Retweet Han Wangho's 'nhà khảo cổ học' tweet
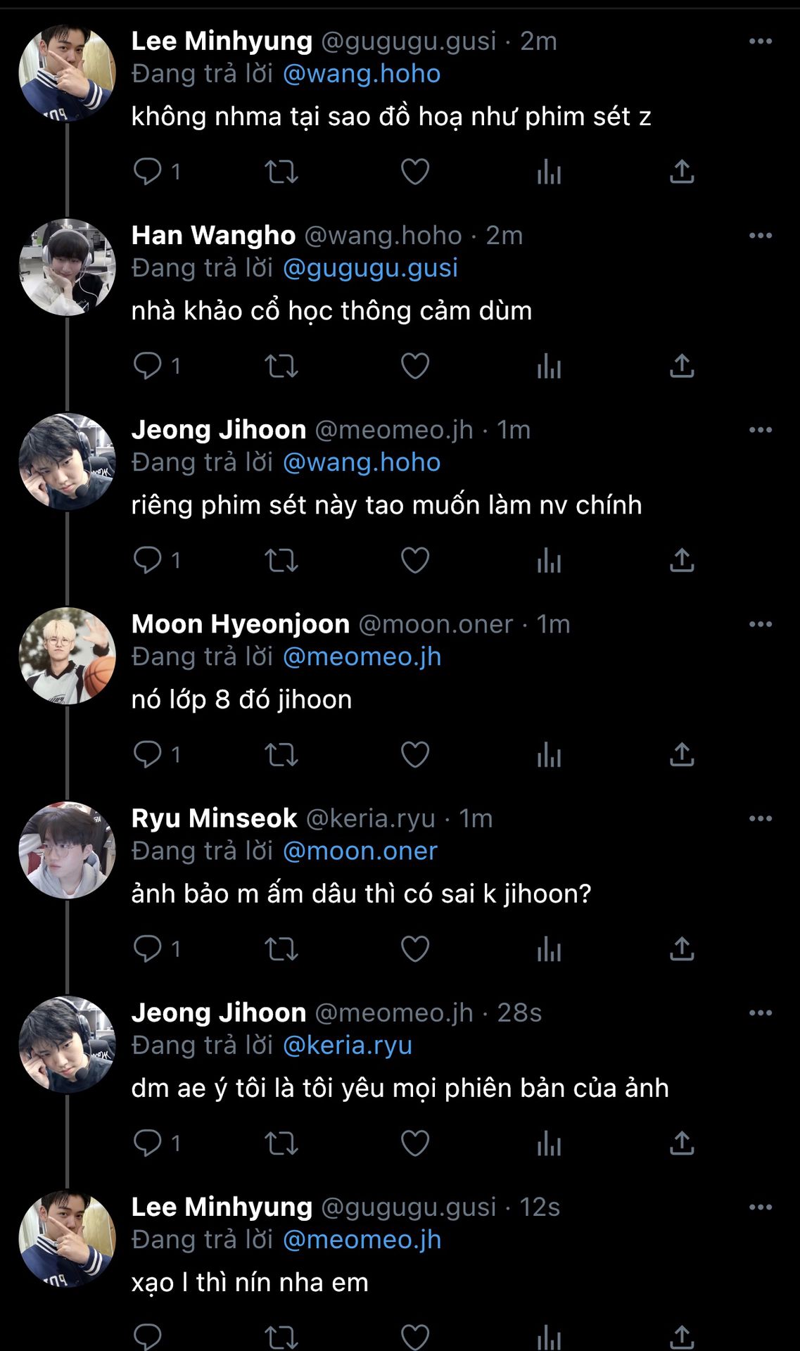Image resolution: width=800 pixels, height=1351 pixels. [281, 366]
